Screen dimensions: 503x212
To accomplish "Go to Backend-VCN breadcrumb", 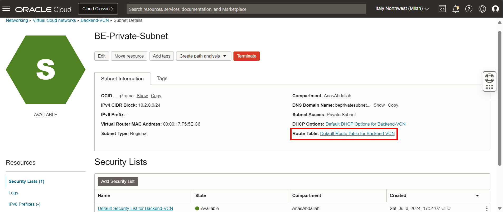I will (95, 20).
